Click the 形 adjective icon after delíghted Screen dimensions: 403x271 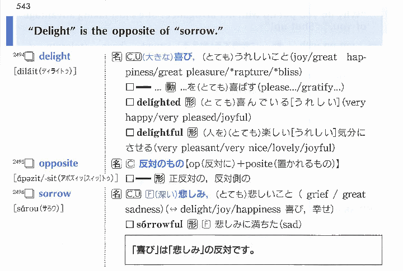tap(192, 102)
